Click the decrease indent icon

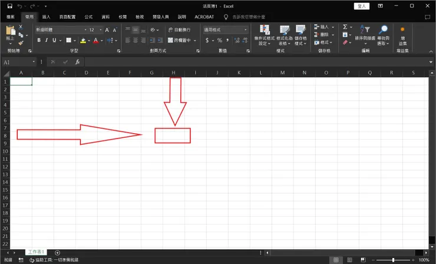152,40
